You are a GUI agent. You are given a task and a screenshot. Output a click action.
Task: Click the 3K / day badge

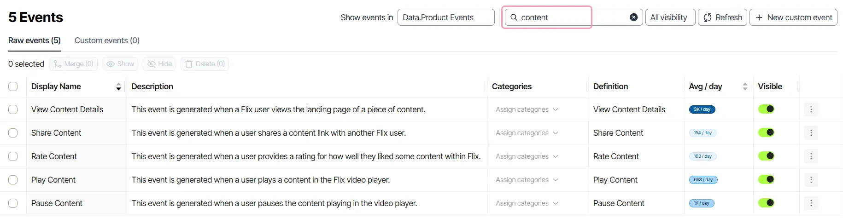pos(702,109)
